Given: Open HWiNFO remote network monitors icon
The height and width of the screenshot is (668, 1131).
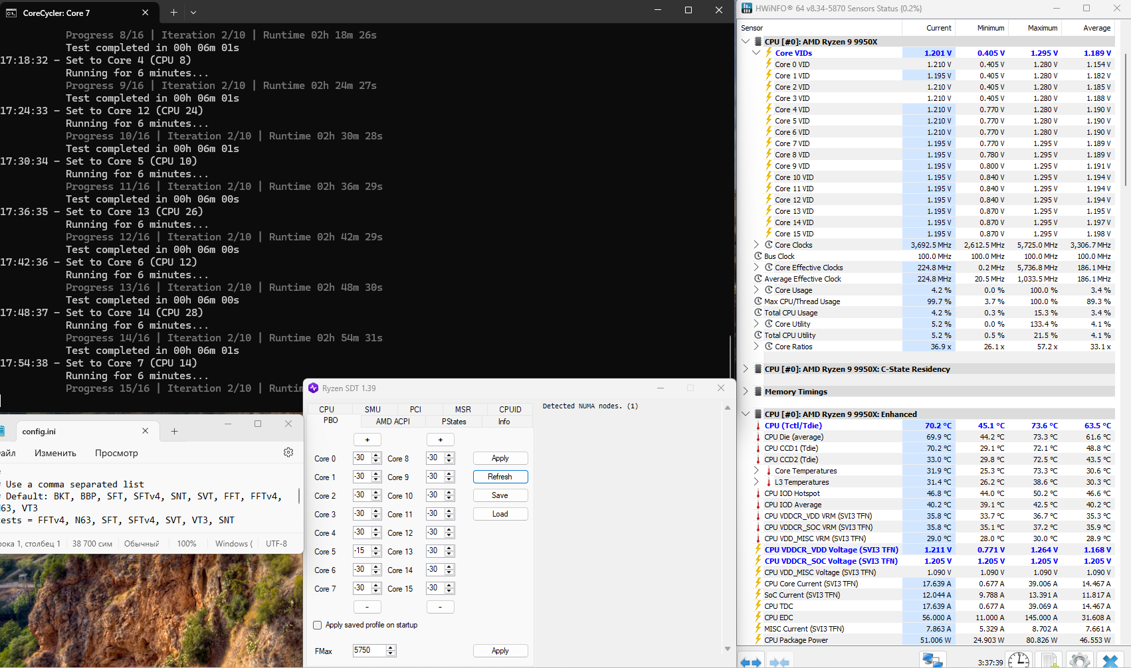Looking at the screenshot, I should pos(932,661).
